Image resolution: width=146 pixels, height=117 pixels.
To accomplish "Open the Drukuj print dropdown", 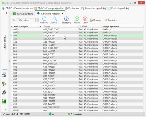I will [x=96, y=20].
